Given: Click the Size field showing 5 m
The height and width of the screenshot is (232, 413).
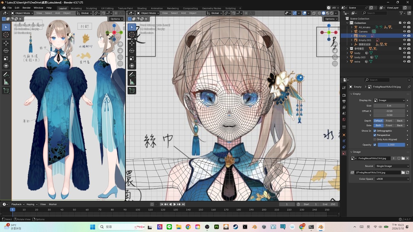Looking at the screenshot, I should tap(389, 106).
